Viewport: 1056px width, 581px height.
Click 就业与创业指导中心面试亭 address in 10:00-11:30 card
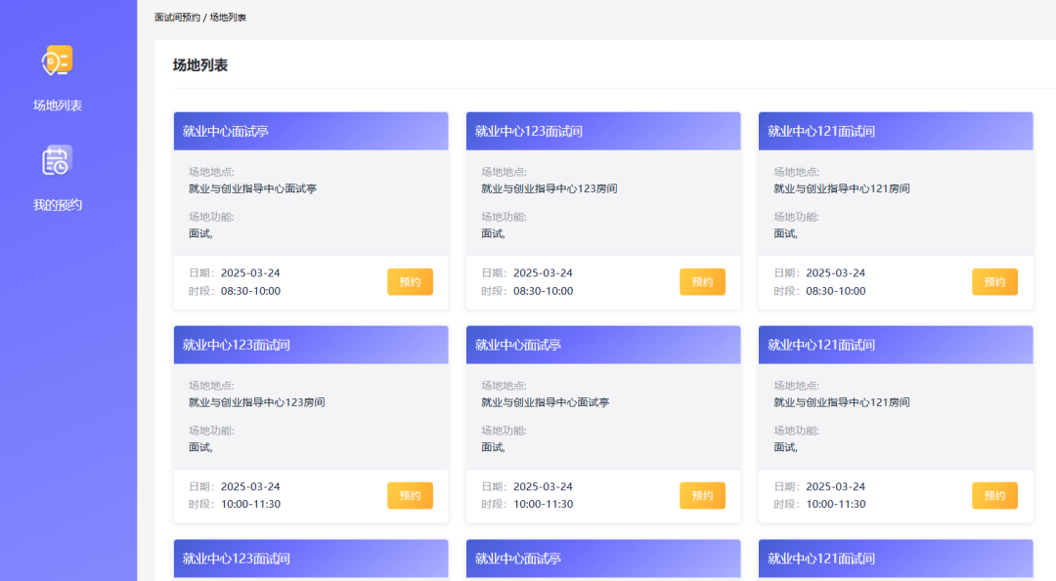(545, 403)
